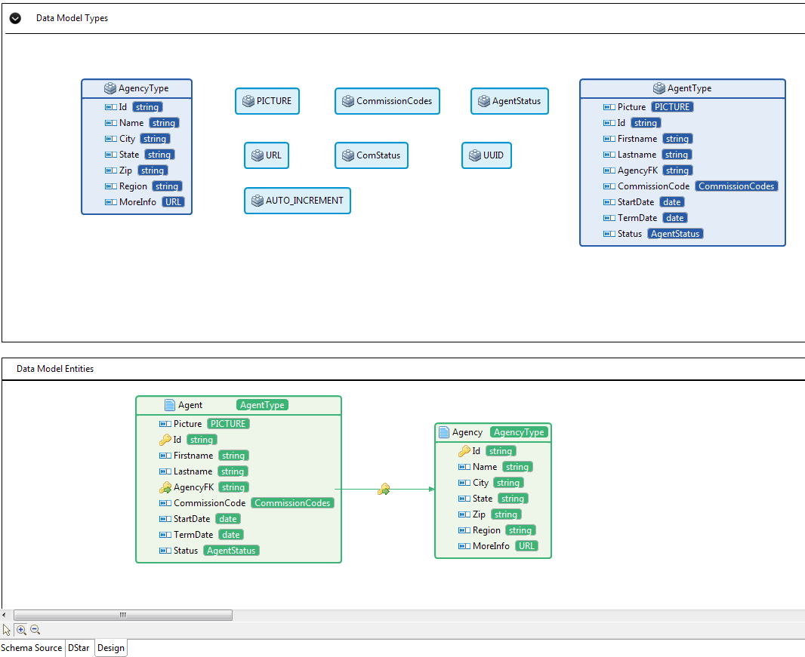Screen dimensions: 805x657
Task: Click the AgencyFK foreign key icon in Agent
Action: pos(165,487)
